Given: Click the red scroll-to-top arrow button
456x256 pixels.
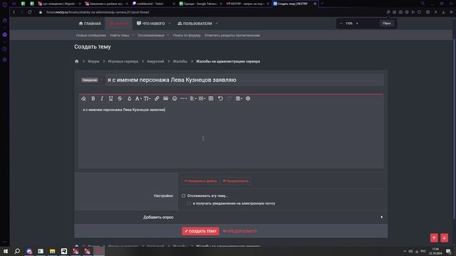Looking at the screenshot, I should tap(434, 238).
